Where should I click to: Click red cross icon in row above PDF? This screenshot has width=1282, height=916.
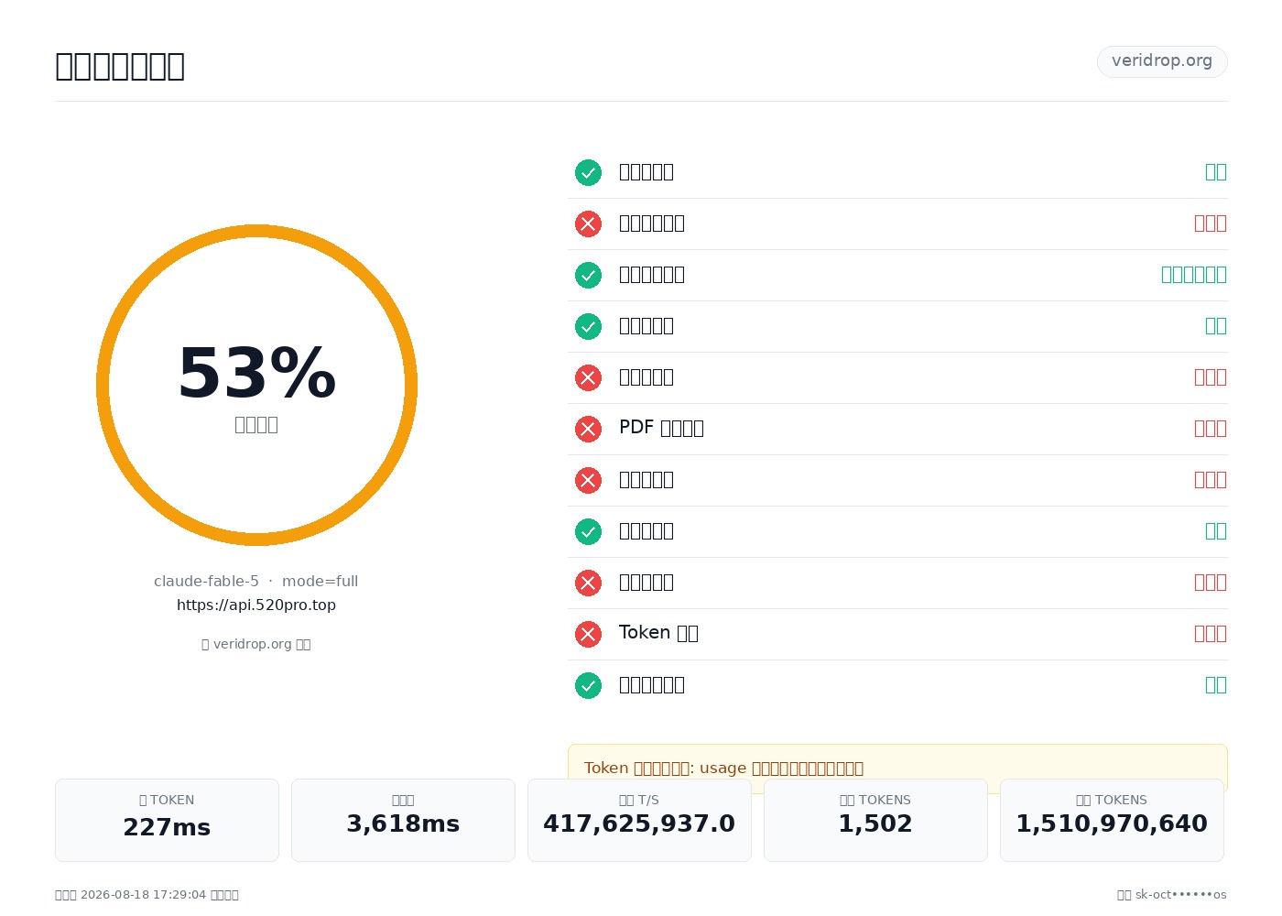pos(588,377)
